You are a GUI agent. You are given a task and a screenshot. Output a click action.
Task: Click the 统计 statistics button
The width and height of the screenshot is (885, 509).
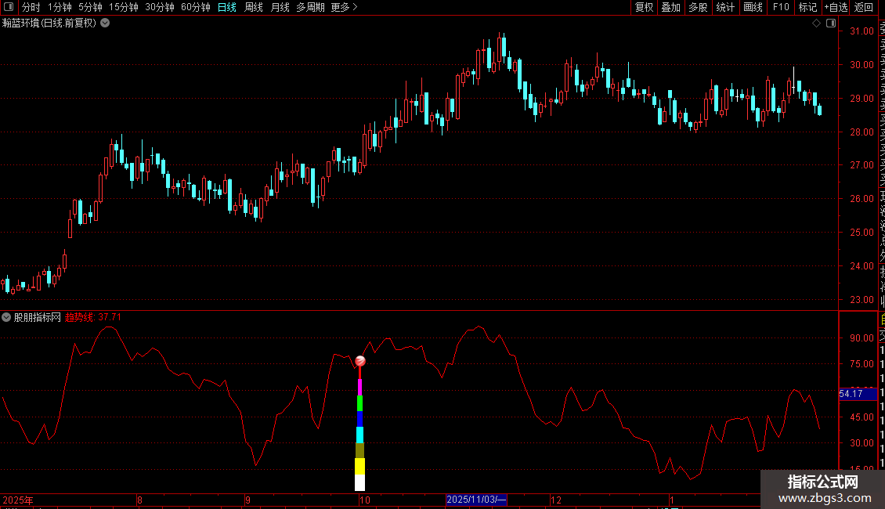(725, 7)
